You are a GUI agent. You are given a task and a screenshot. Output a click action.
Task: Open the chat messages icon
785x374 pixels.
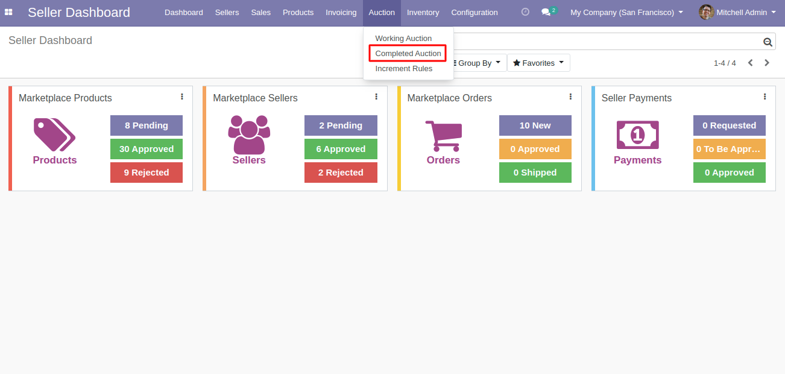point(546,12)
